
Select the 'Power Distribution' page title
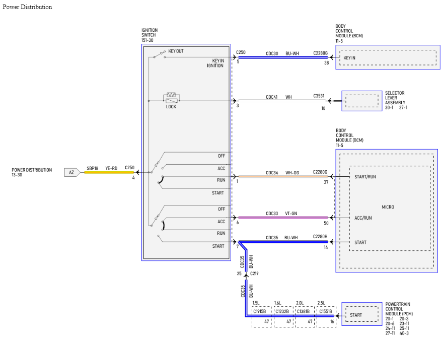(x=27, y=7)
